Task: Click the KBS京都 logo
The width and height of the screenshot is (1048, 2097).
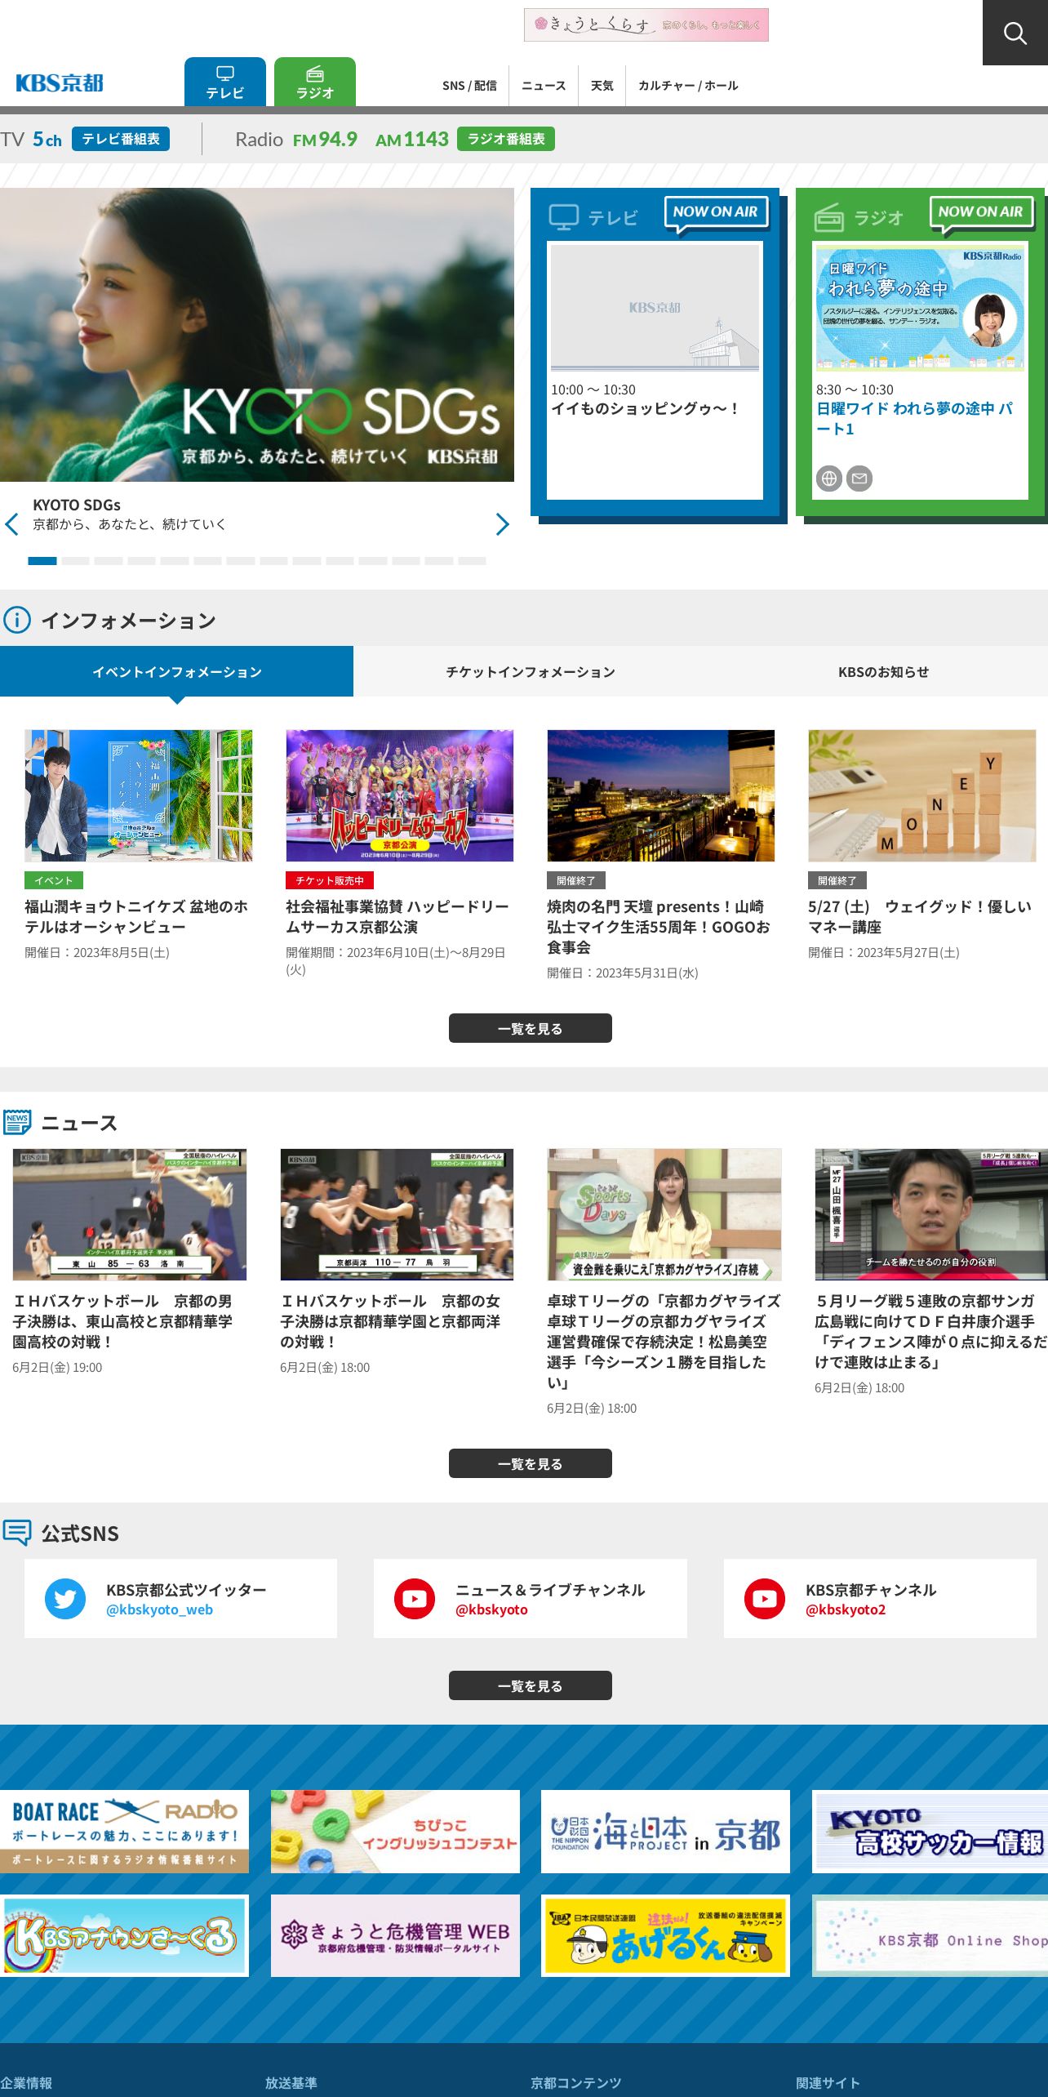Action: click(60, 82)
